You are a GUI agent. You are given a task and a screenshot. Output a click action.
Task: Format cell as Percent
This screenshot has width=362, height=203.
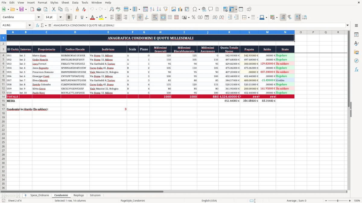(x=193, y=17)
